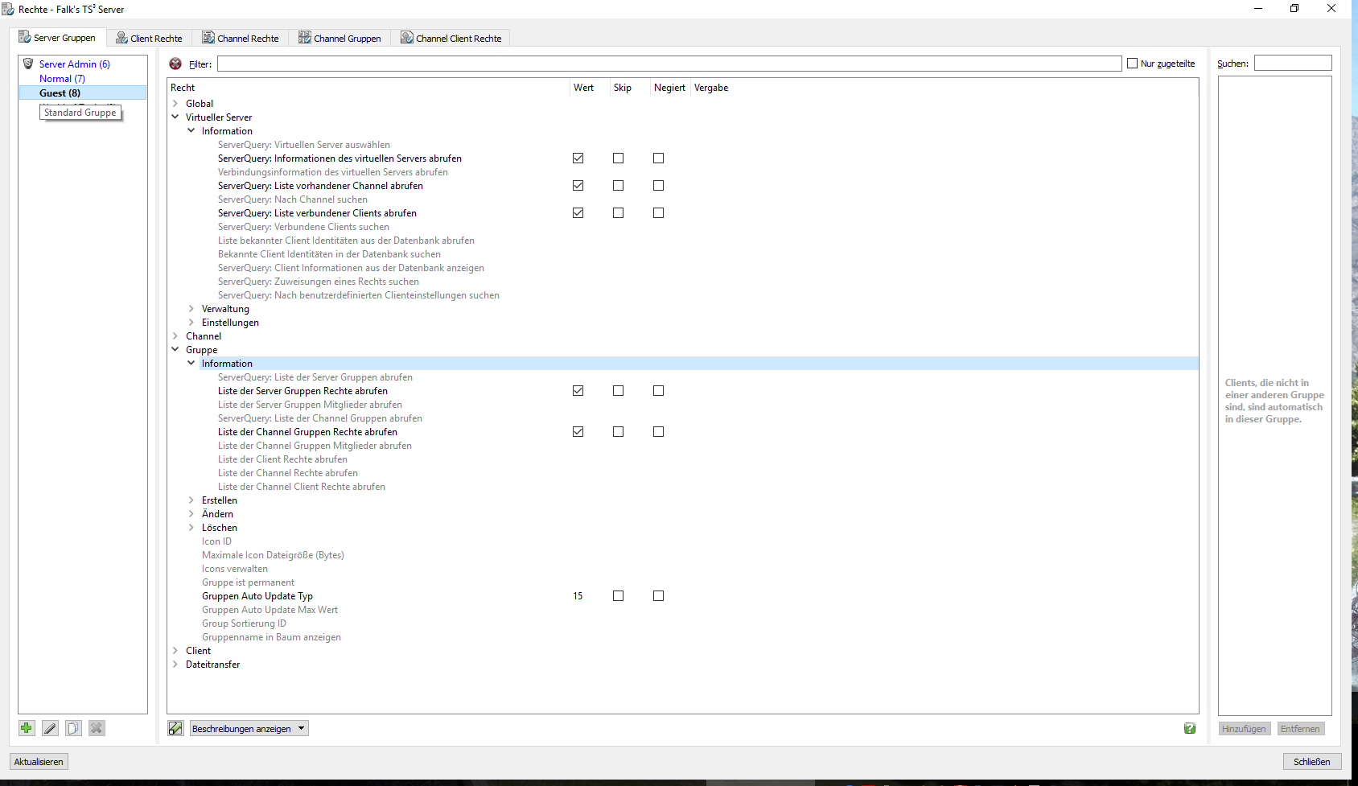Click into the Suchen search field
The height and width of the screenshot is (786, 1358).
[x=1292, y=64]
